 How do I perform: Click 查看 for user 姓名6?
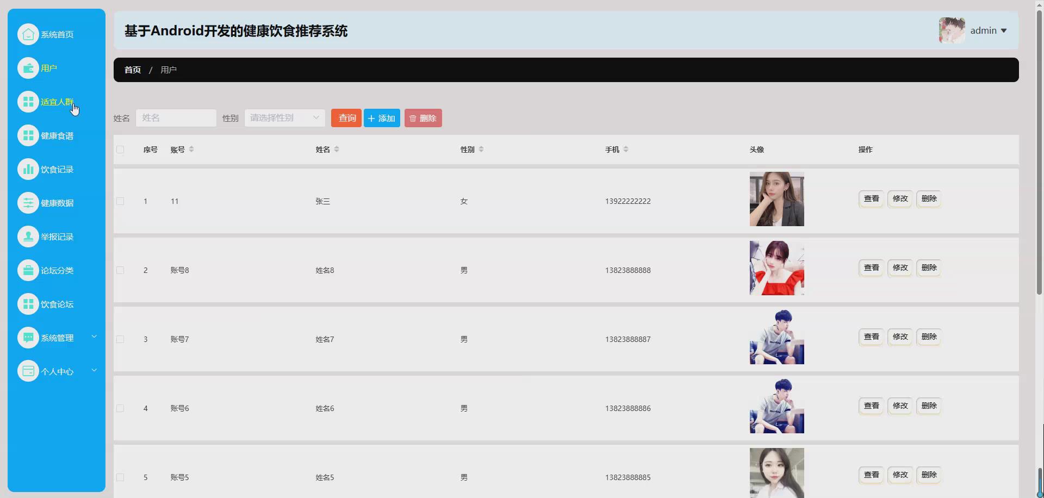pos(872,406)
